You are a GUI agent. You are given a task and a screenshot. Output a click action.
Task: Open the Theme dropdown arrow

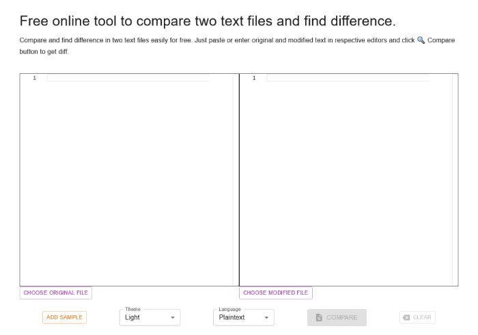click(x=173, y=318)
